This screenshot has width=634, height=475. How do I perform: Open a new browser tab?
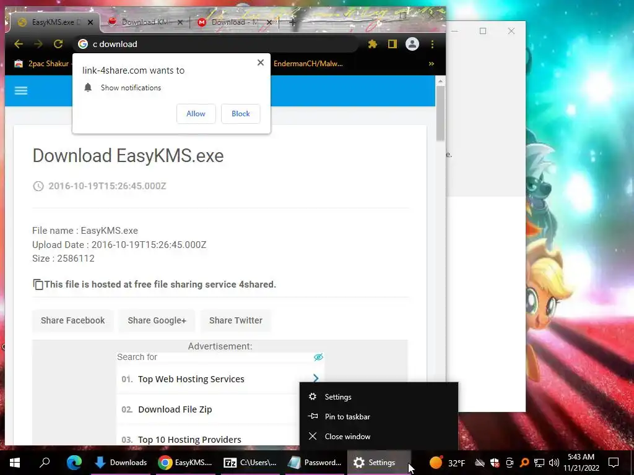pyautogui.click(x=292, y=23)
